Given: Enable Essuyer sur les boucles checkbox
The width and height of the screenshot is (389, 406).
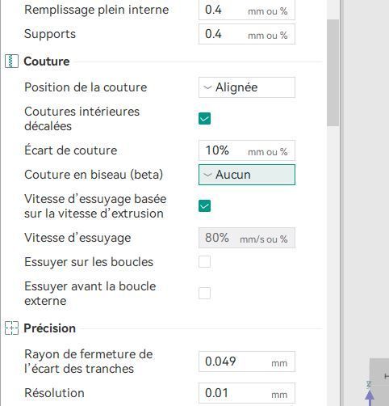Looking at the screenshot, I should (x=204, y=262).
